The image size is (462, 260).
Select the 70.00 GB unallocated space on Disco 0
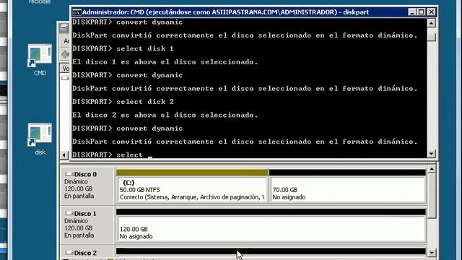pyautogui.click(x=348, y=186)
